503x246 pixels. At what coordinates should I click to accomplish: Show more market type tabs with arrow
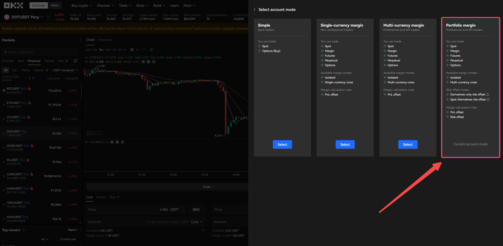[x=67, y=61]
